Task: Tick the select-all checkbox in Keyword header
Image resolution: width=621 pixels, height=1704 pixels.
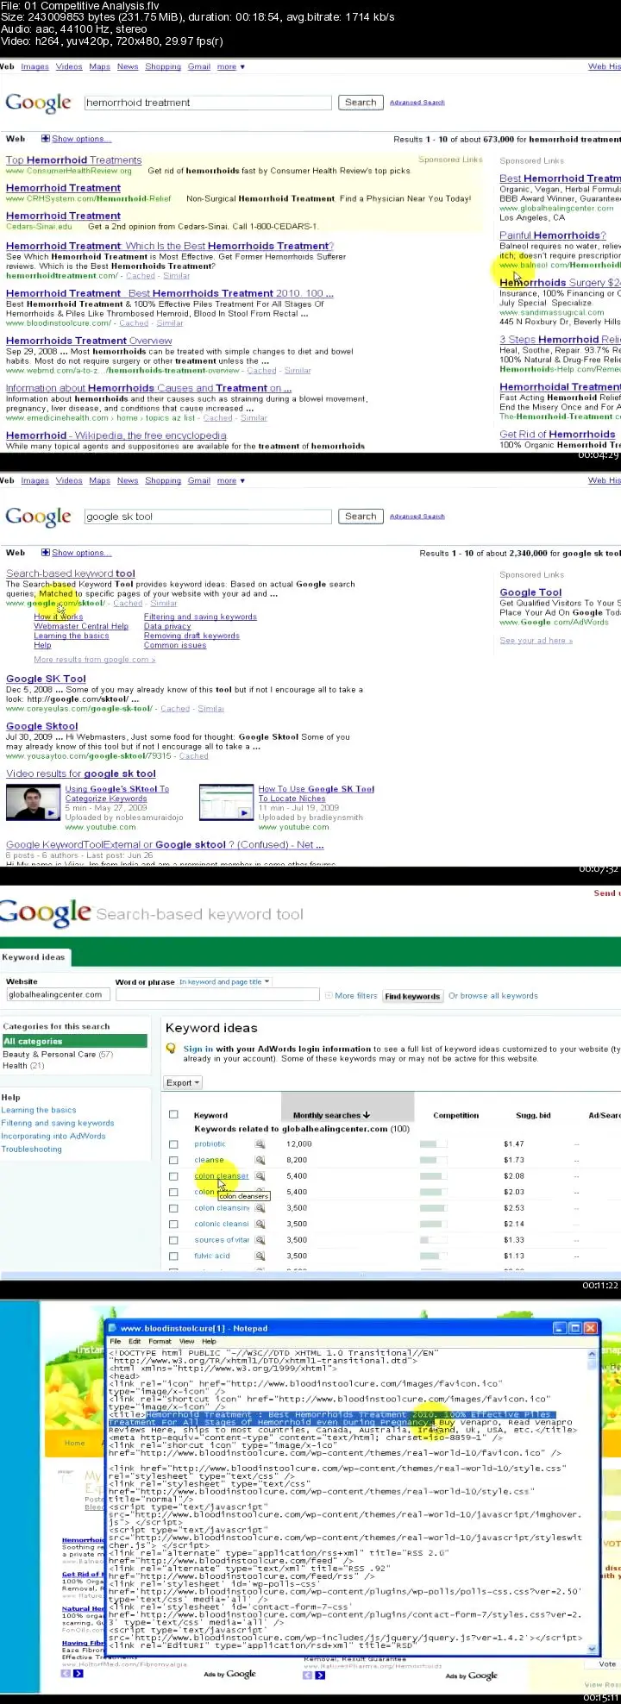Action: click(173, 1114)
